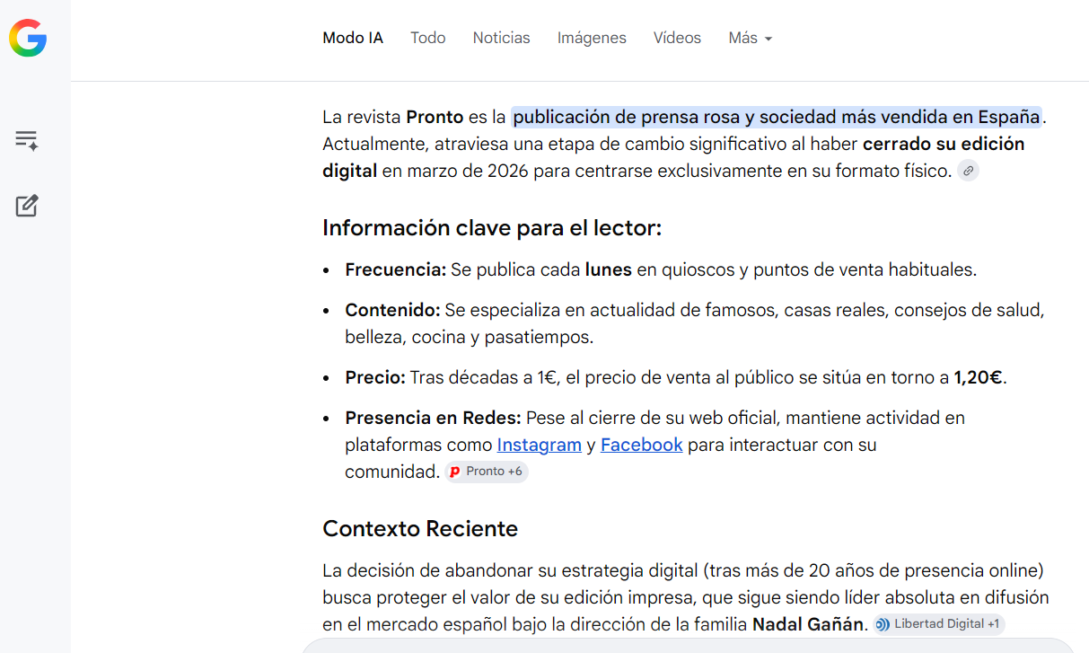Switch to the Modo IA tab
This screenshot has width=1089, height=653.
(x=353, y=38)
